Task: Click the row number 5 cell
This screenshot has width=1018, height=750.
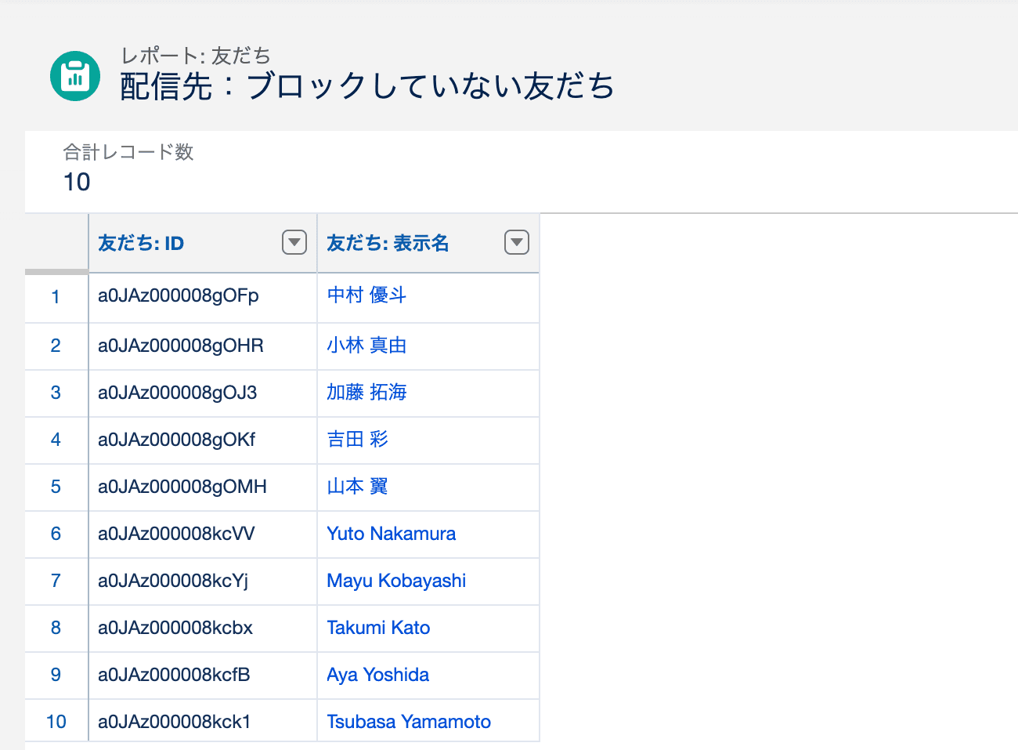Action: click(x=56, y=487)
